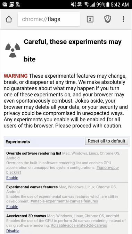Screen dimensions: 132x234
Task: Open the #disable-accelerated-2d-canvas link
Action: point(79,225)
